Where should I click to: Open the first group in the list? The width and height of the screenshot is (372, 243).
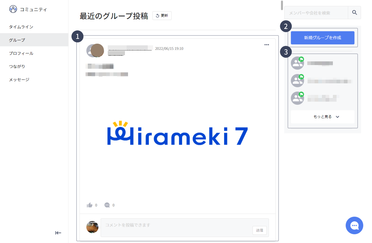tap(322, 63)
